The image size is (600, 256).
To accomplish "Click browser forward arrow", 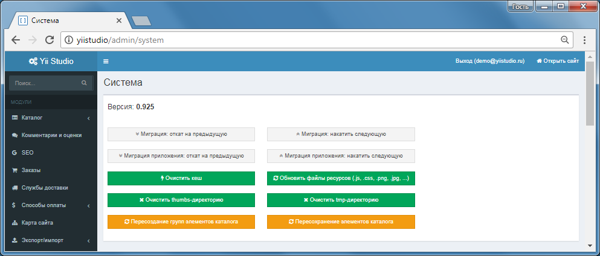I will 33,40.
